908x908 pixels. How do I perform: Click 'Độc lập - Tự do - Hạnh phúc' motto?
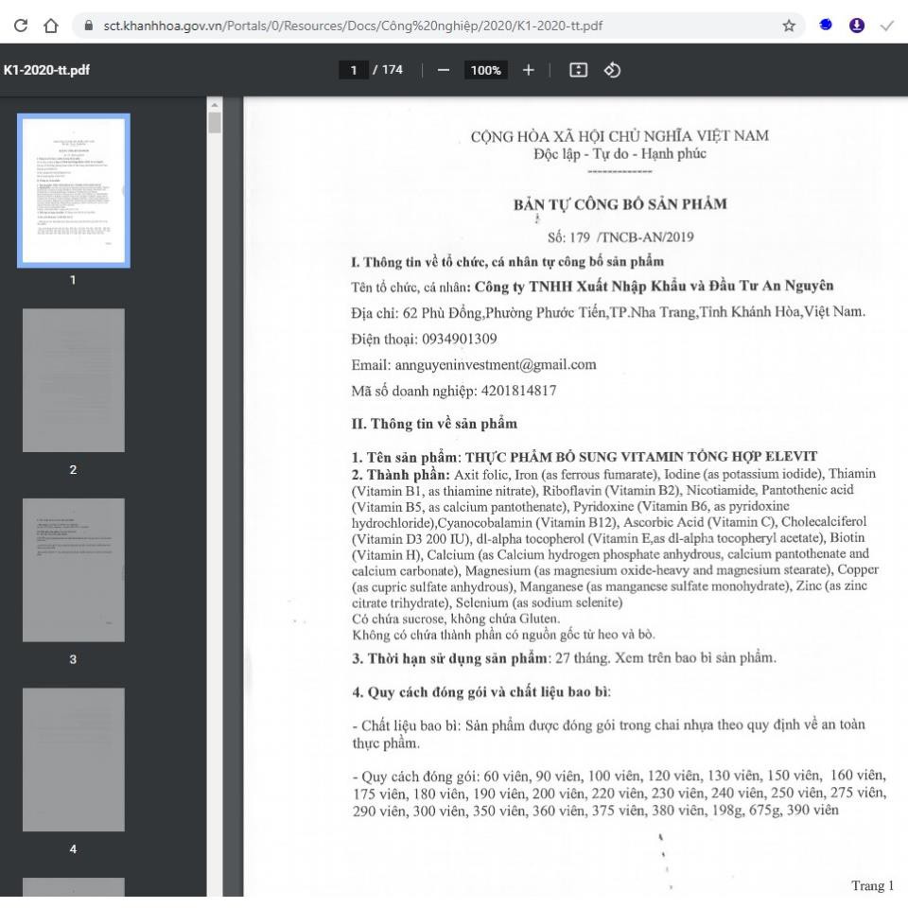tap(620, 154)
